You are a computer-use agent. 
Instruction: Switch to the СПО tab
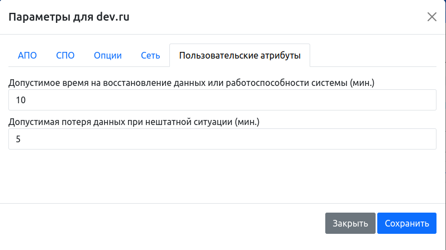65,55
